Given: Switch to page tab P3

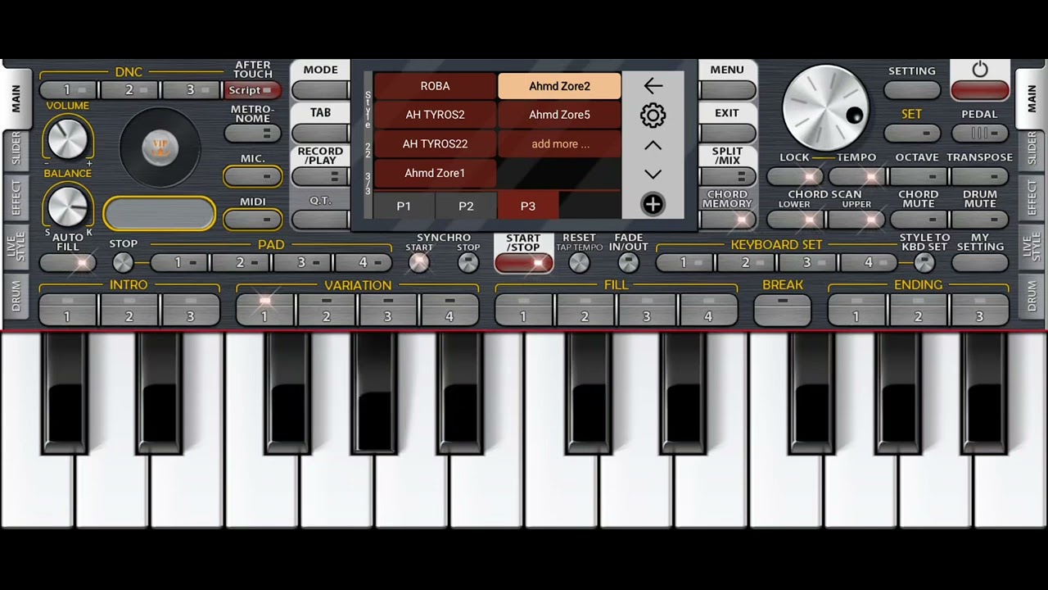Looking at the screenshot, I should (x=528, y=206).
